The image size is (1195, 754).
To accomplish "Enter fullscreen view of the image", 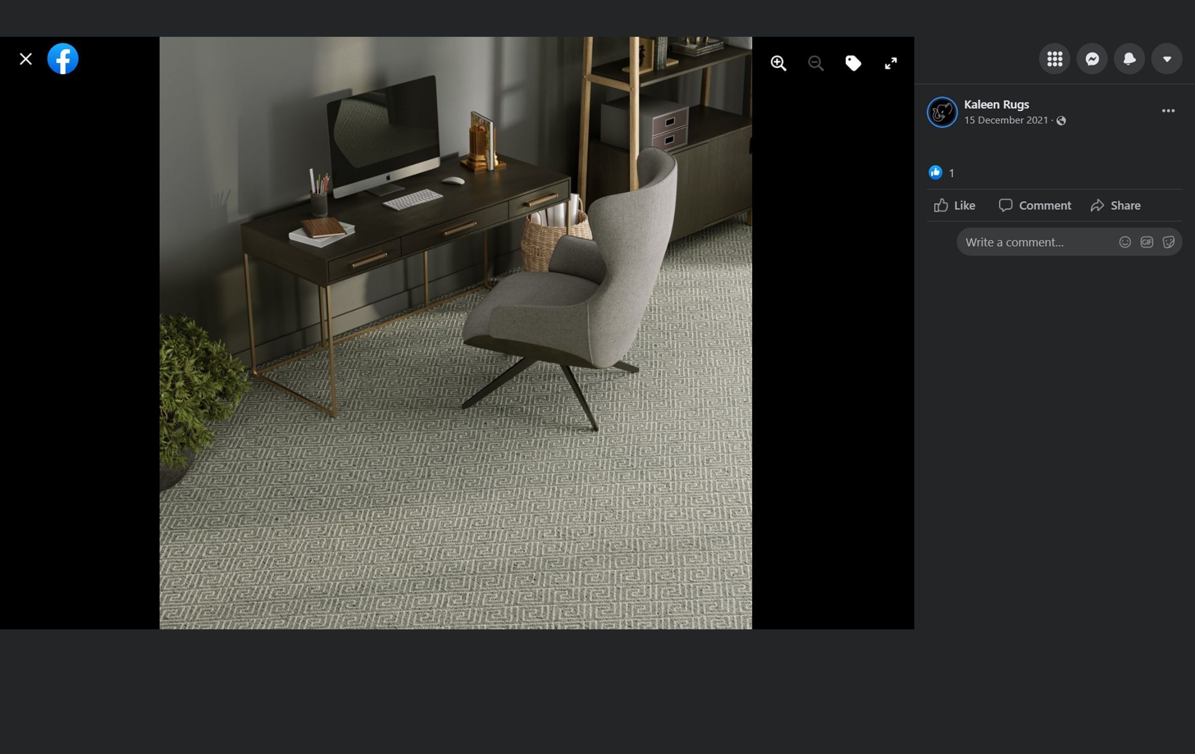I will 891,63.
